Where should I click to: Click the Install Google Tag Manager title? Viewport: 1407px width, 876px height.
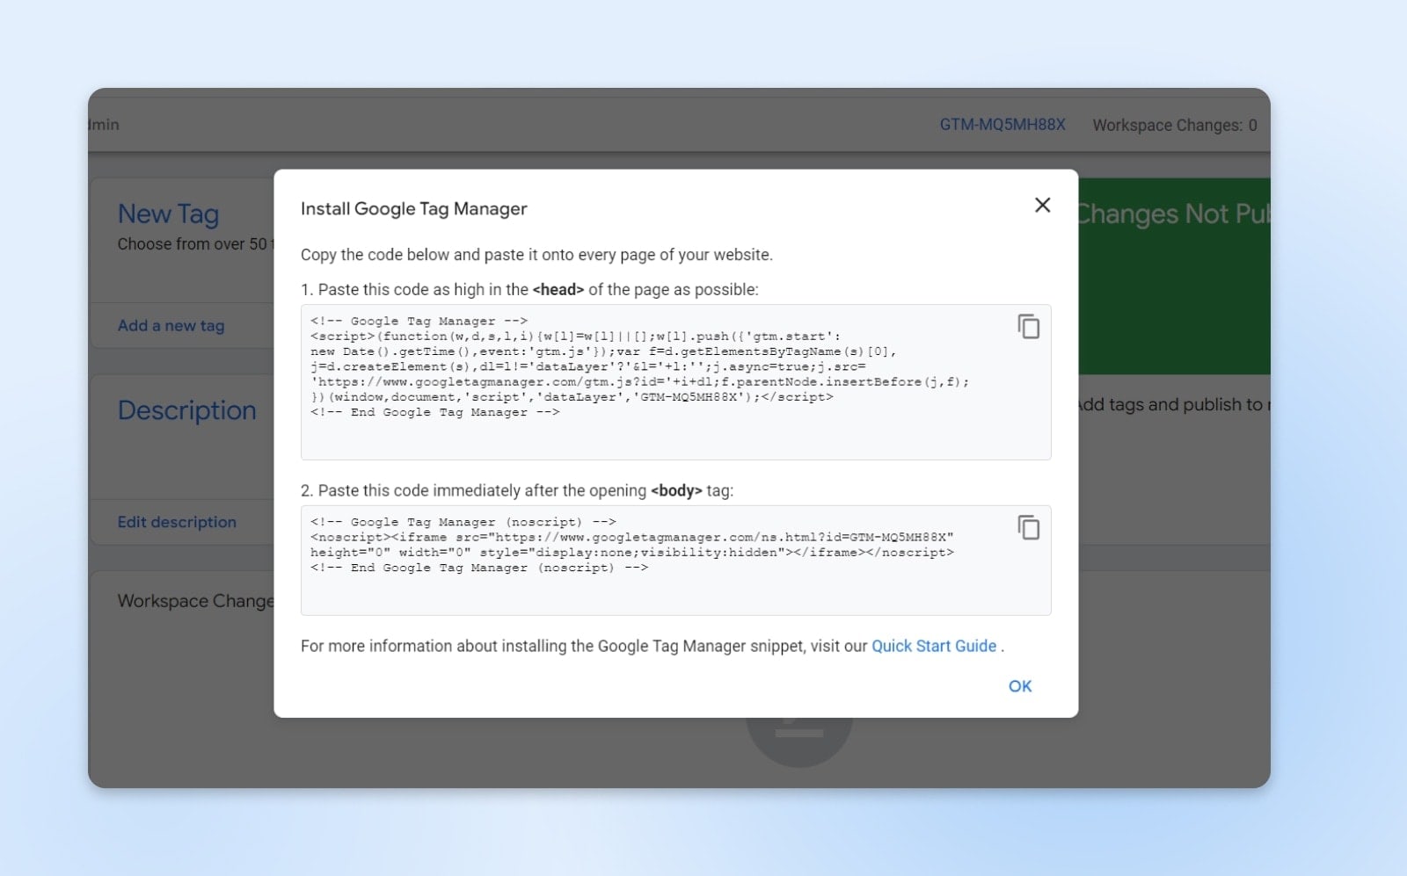click(413, 209)
